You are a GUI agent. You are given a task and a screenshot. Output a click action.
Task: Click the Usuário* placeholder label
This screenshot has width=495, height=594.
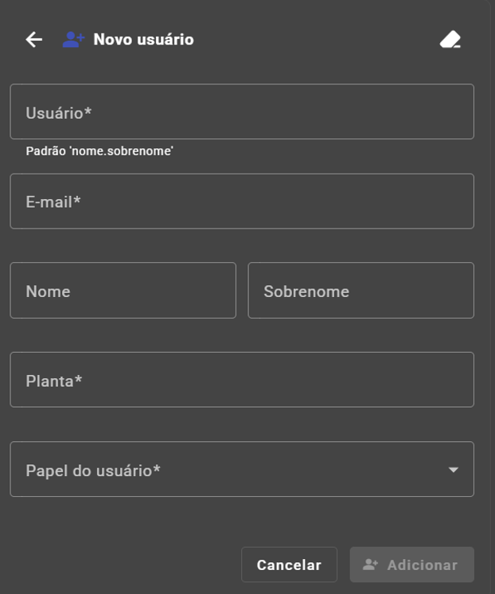click(x=59, y=113)
